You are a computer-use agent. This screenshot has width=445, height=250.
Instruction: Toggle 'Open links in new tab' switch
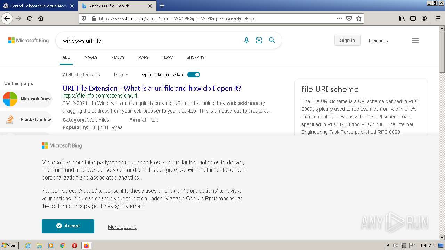click(194, 75)
